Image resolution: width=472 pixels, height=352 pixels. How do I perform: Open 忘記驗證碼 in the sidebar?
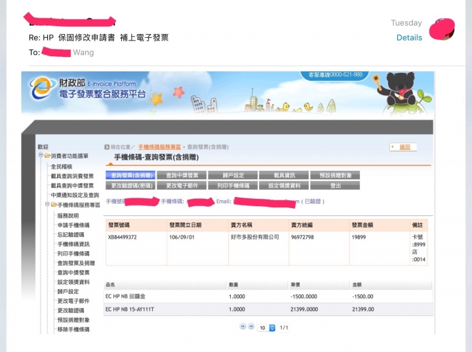tap(71, 235)
